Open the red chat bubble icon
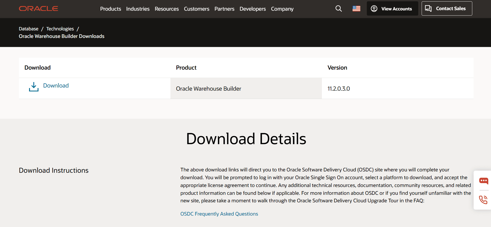491x227 pixels. pos(483,181)
